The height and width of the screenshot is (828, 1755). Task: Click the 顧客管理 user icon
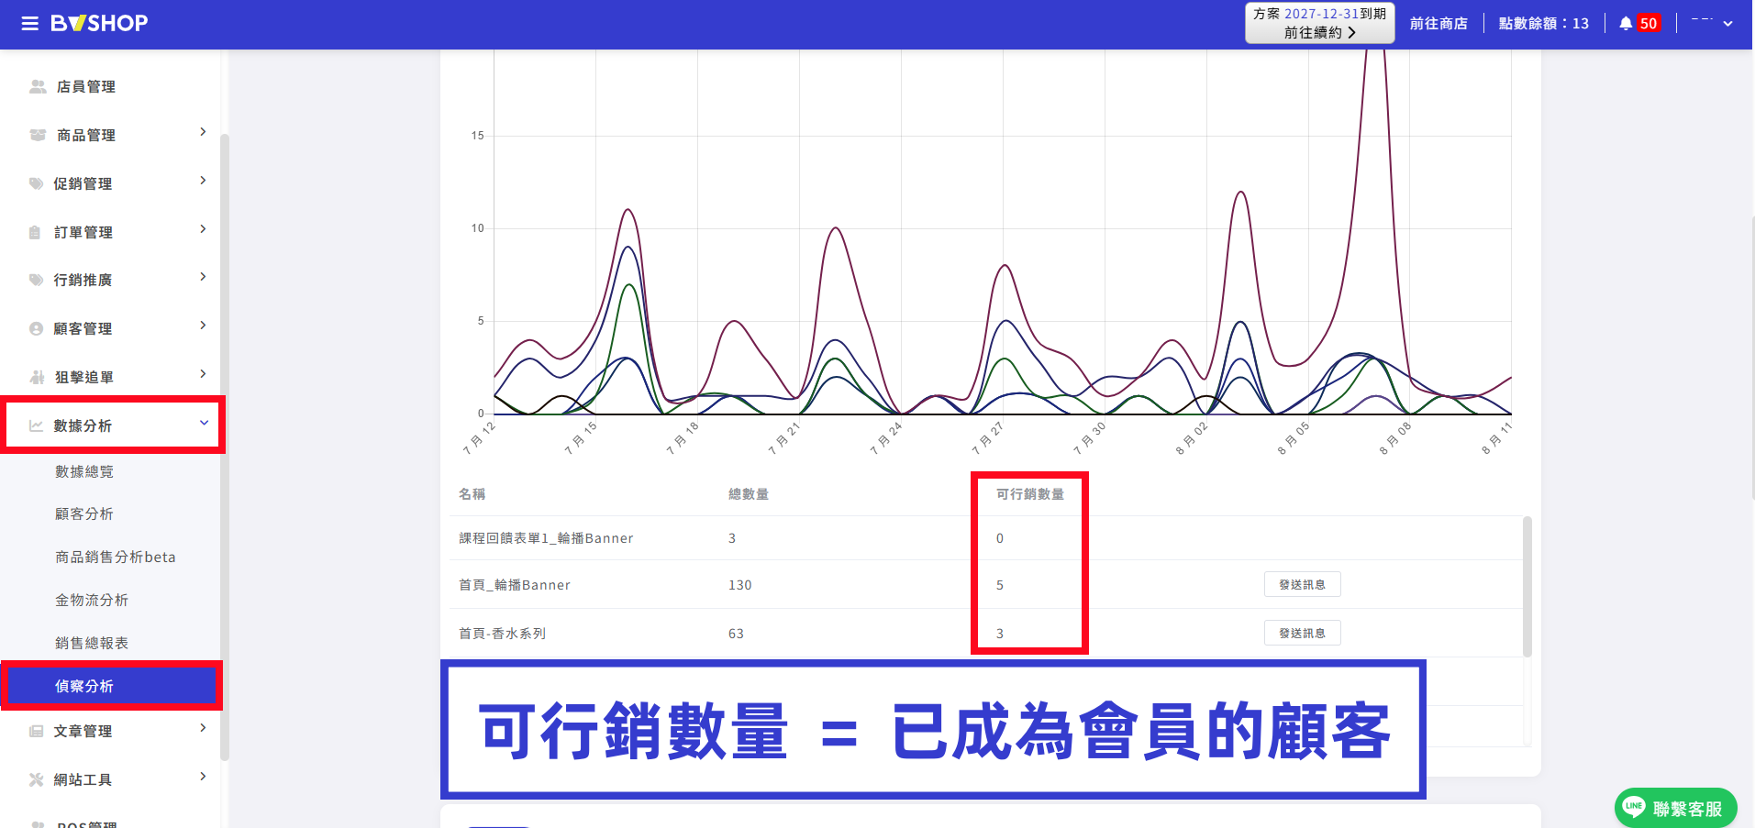pos(36,328)
